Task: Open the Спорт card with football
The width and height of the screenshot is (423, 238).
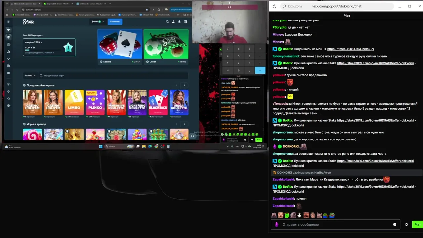Action: 166,46
